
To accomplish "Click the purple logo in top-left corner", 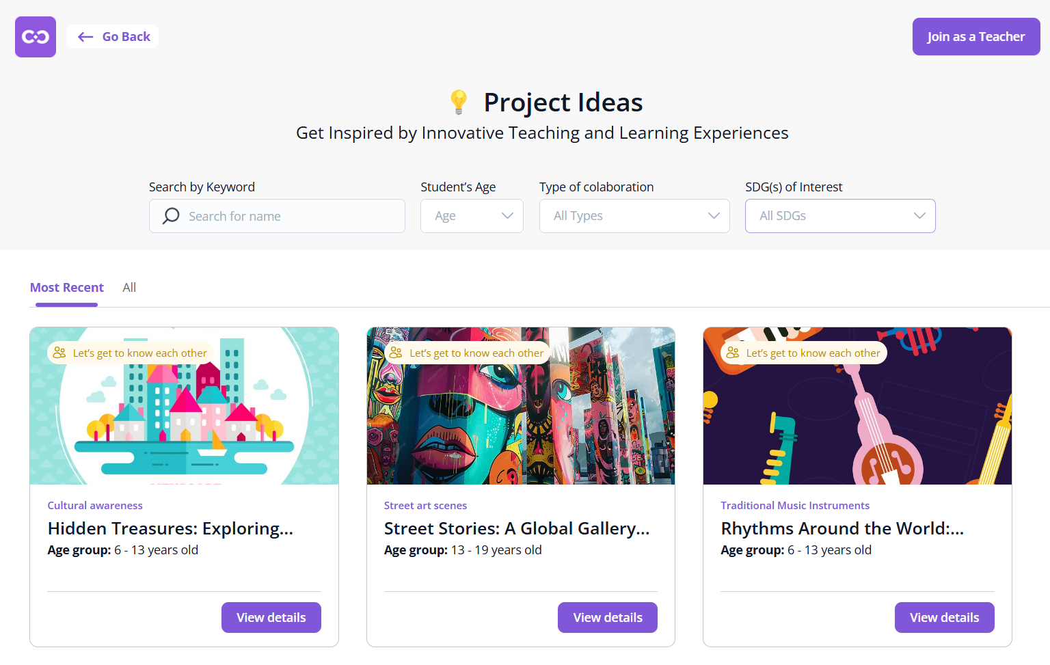I will pos(35,36).
